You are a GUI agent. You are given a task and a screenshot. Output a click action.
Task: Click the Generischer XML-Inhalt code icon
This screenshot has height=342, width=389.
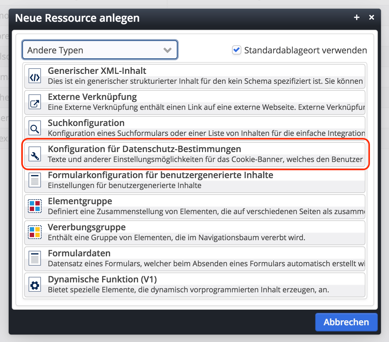tap(35, 77)
